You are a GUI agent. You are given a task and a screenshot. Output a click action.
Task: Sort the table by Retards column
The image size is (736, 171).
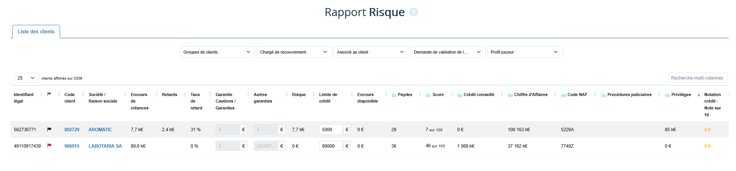coord(170,94)
